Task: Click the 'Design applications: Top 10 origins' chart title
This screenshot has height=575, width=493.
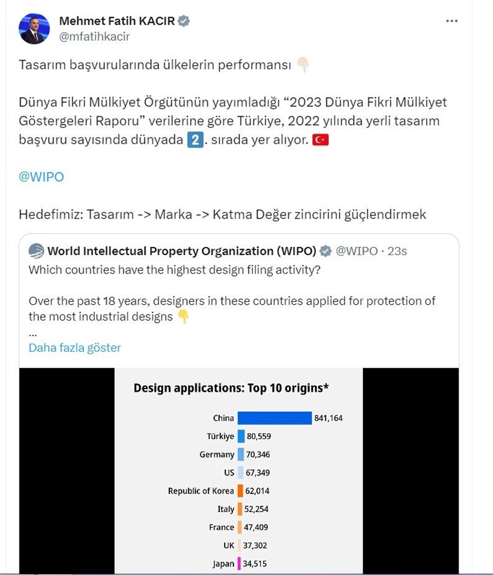Action: 231,388
